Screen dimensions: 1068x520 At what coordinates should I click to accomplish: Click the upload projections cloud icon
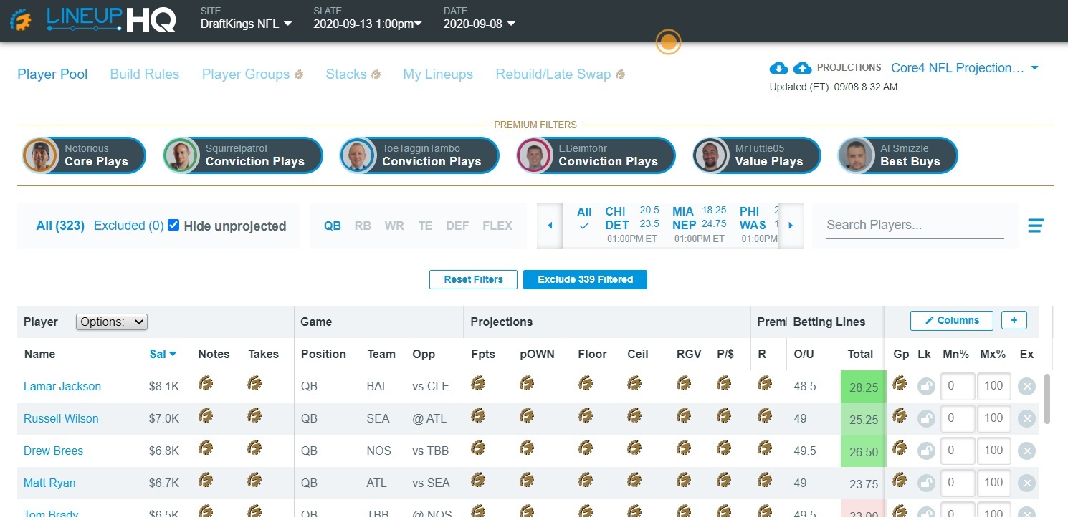803,68
